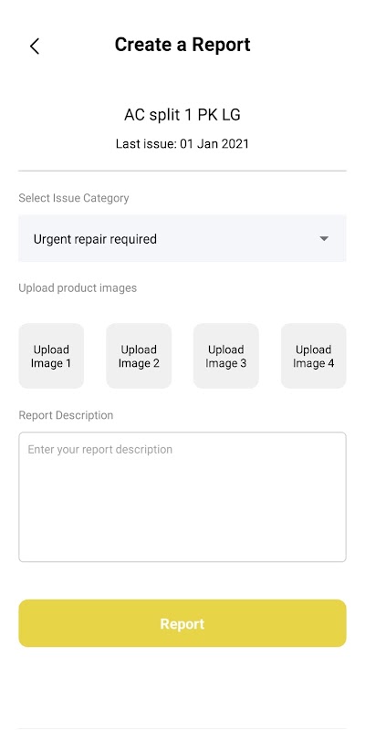The width and height of the screenshot is (365, 730).
Task: Focus the report description text area
Action: pos(182,497)
